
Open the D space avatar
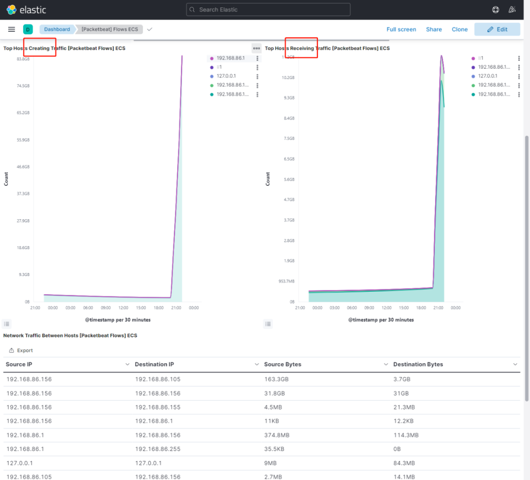[x=27, y=29]
